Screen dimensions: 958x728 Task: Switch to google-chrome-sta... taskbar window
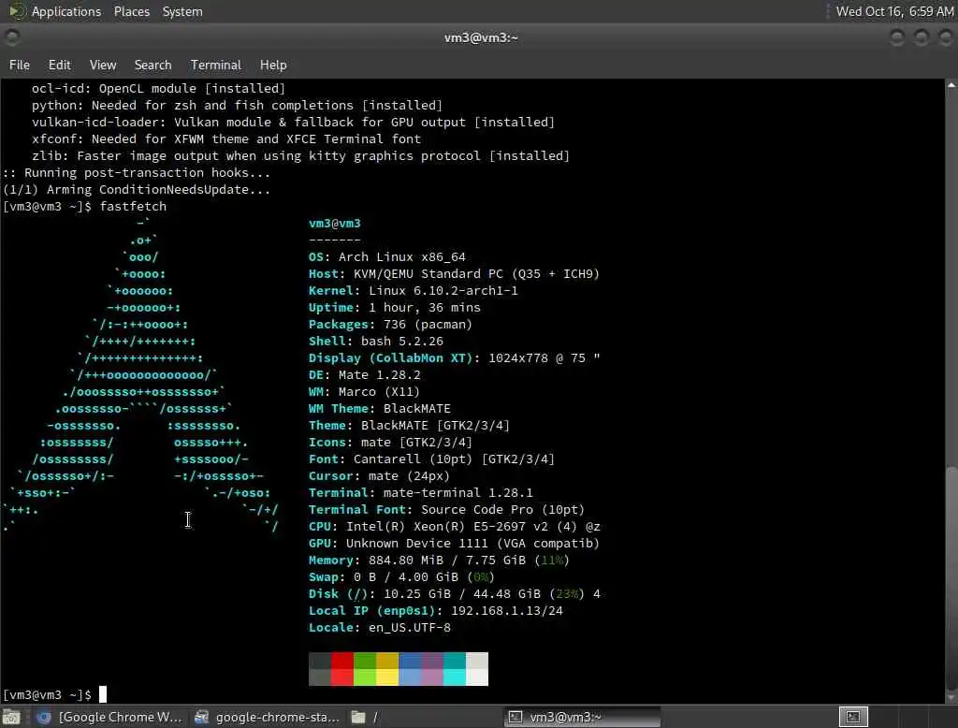pos(267,717)
